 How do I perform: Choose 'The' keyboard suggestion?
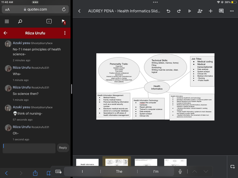tap(119, 171)
